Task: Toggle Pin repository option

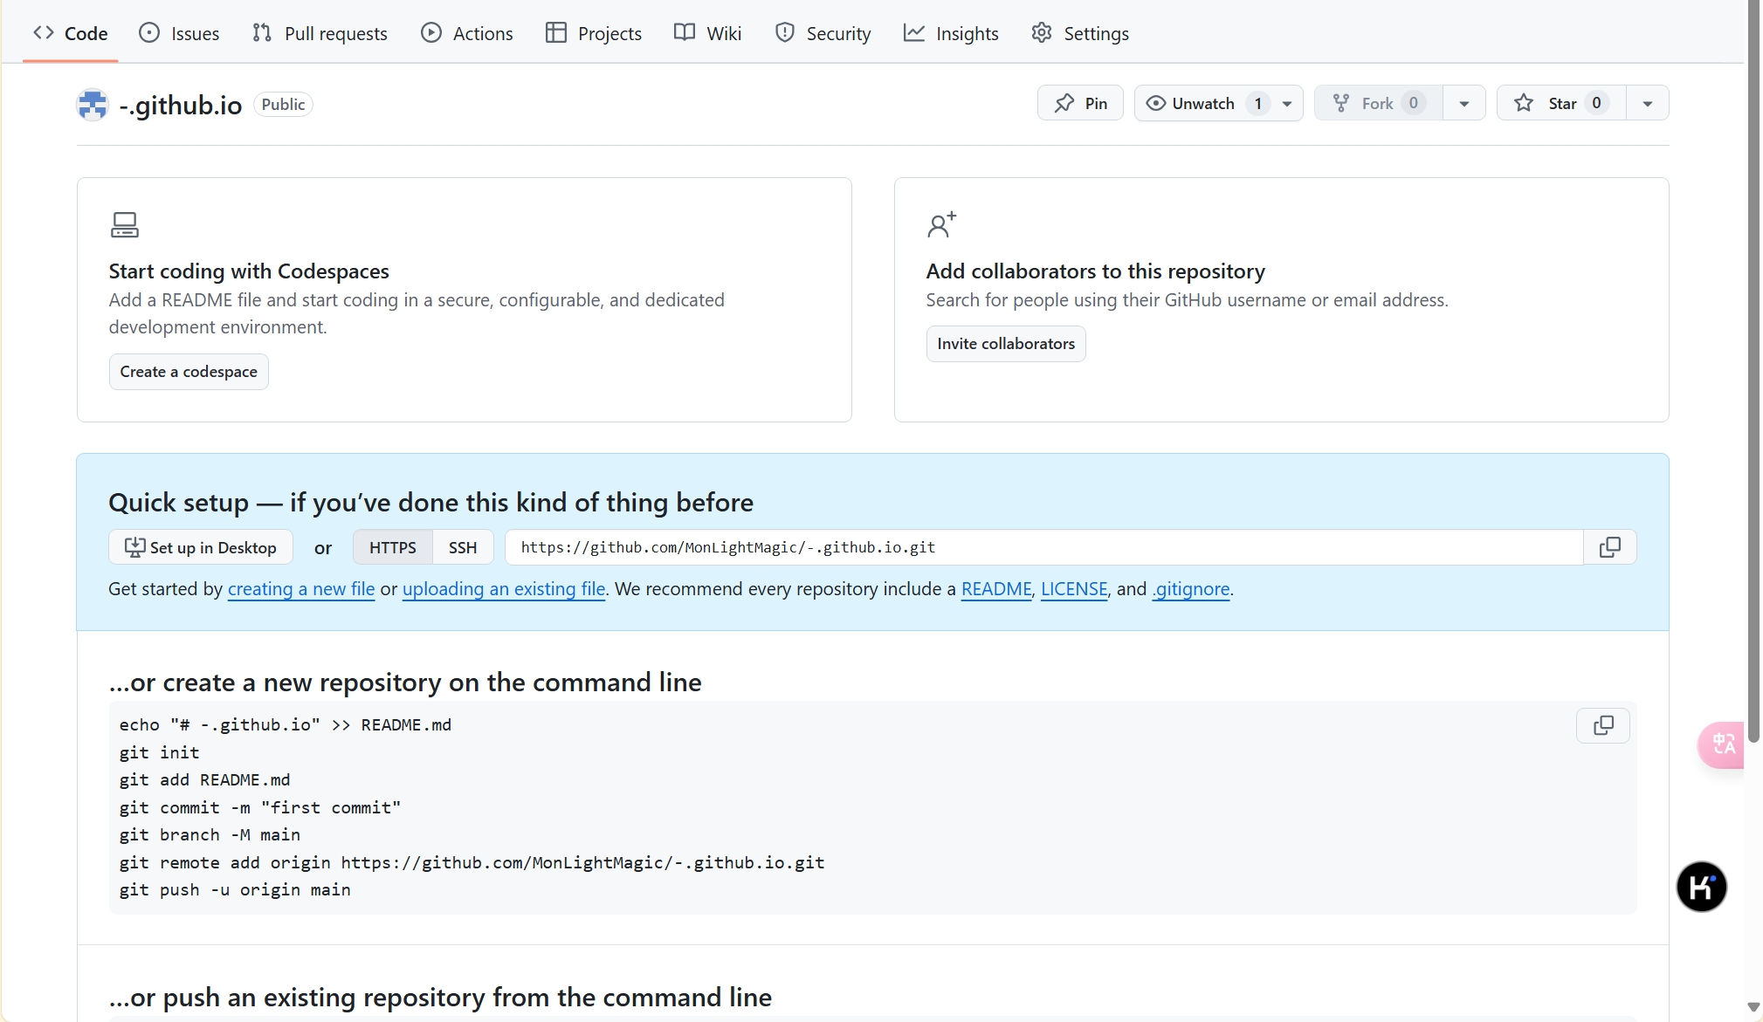Action: tap(1079, 103)
